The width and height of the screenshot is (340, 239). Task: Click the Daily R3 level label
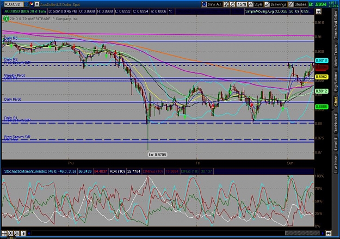pos(11,38)
